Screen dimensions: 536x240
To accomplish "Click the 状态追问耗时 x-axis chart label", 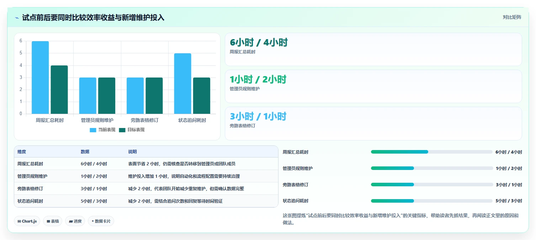I will [192, 120].
